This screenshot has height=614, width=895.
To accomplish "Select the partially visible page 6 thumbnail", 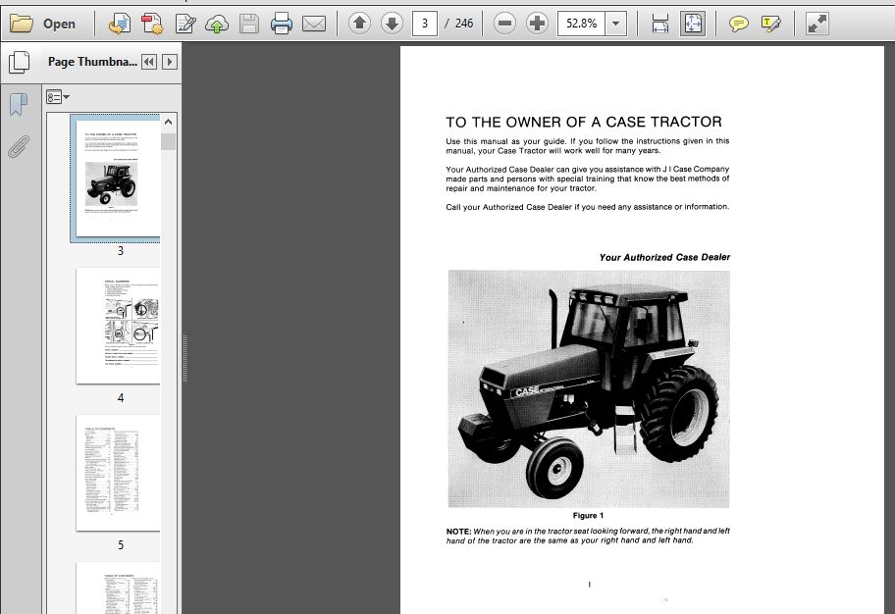I will pyautogui.click(x=118, y=588).
